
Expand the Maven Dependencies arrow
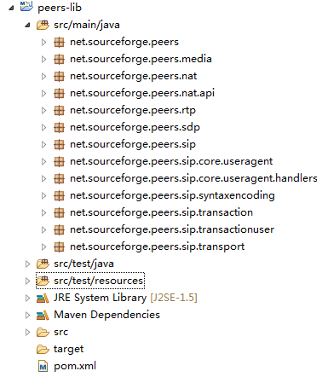coord(27,316)
